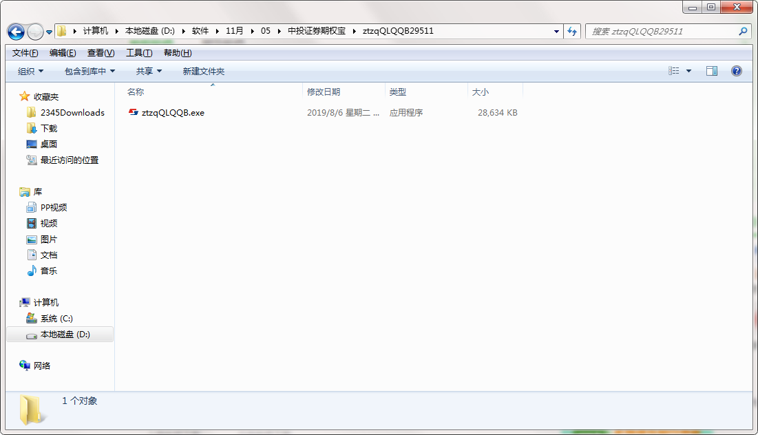Open the 编辑(E) menu

coord(63,53)
